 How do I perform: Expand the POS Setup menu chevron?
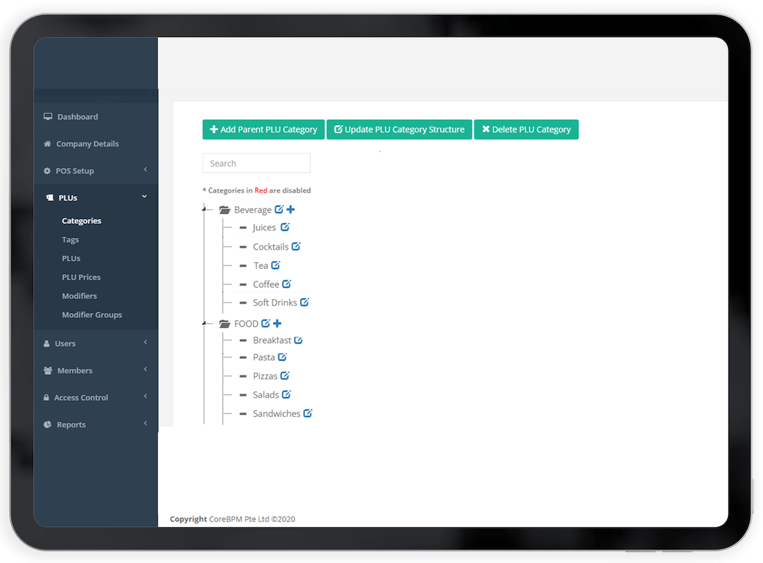145,170
